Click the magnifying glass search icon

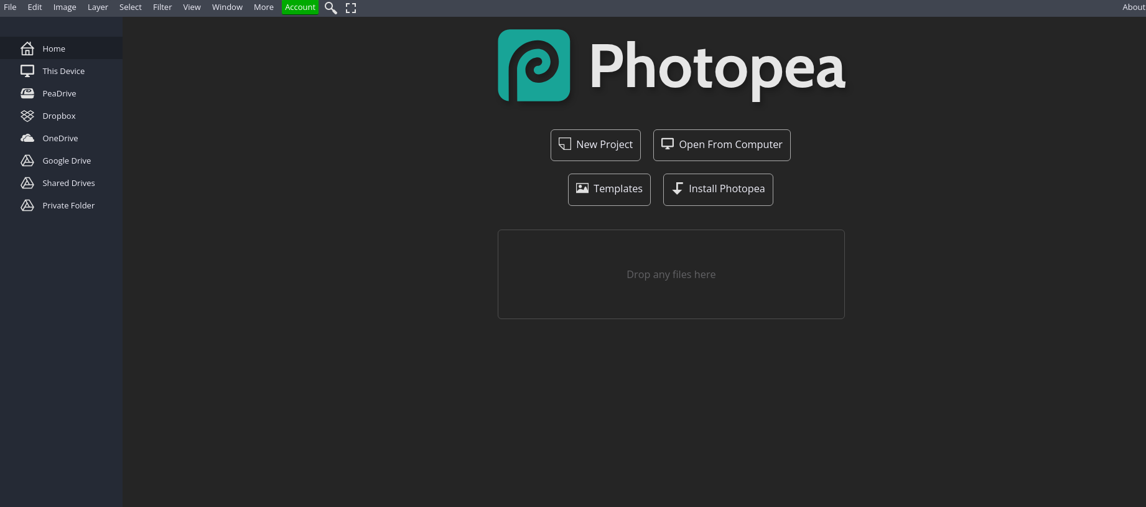click(330, 8)
